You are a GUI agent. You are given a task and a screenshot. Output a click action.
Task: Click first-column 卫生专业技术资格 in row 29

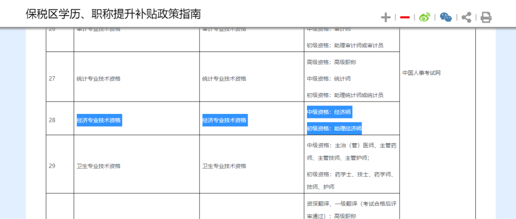tap(99, 166)
